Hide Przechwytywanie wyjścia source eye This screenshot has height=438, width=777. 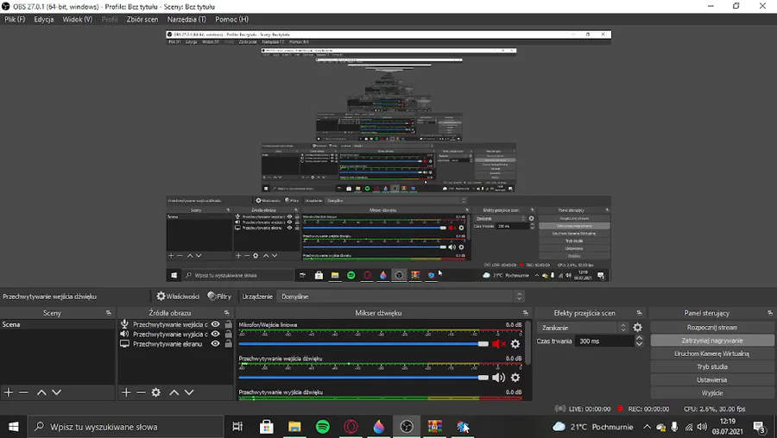pyautogui.click(x=215, y=334)
